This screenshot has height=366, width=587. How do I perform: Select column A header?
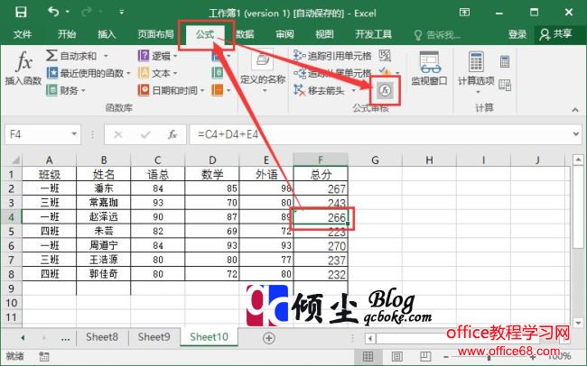tap(50, 160)
